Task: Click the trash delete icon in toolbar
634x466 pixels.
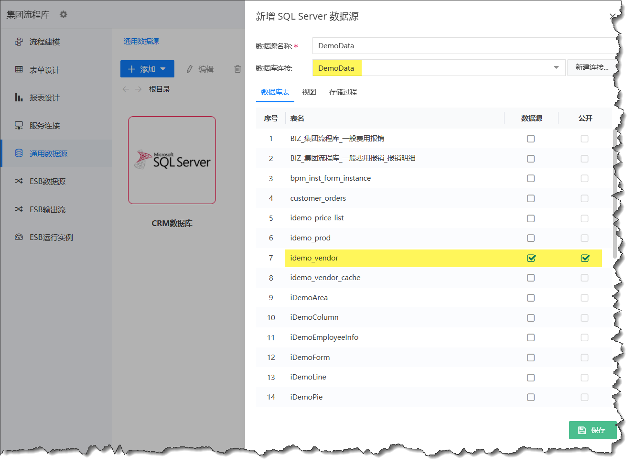Action: pyautogui.click(x=237, y=69)
